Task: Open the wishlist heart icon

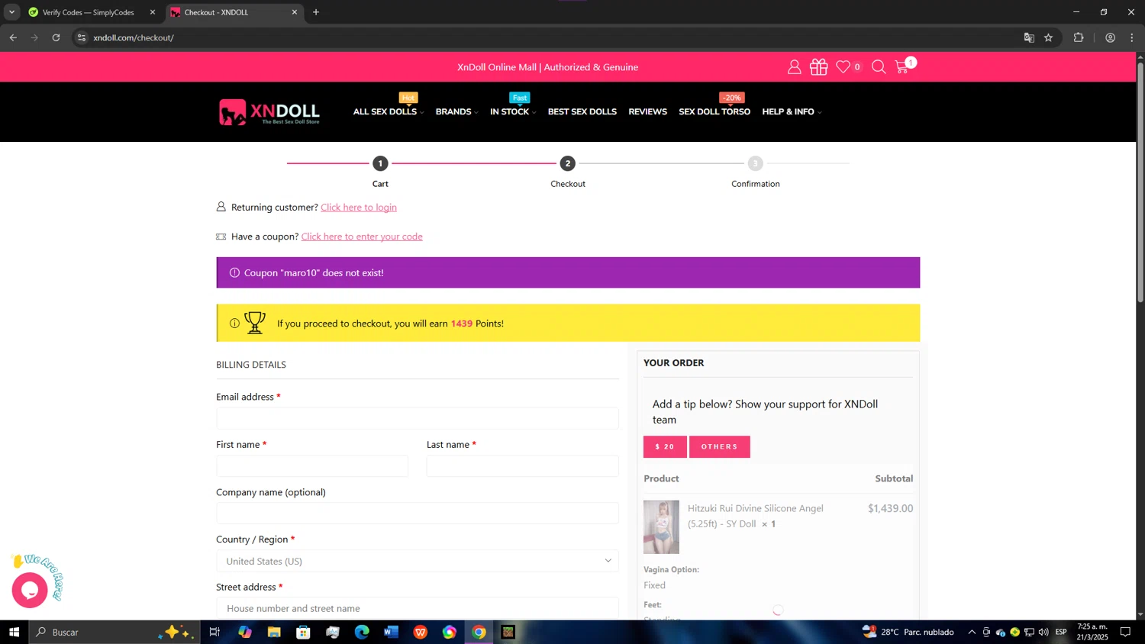Action: (x=843, y=67)
